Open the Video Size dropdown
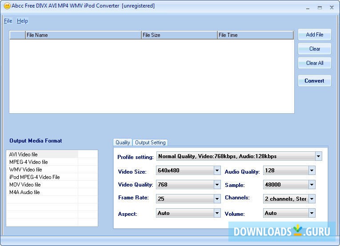The width and height of the screenshot is (340, 246). click(x=217, y=171)
